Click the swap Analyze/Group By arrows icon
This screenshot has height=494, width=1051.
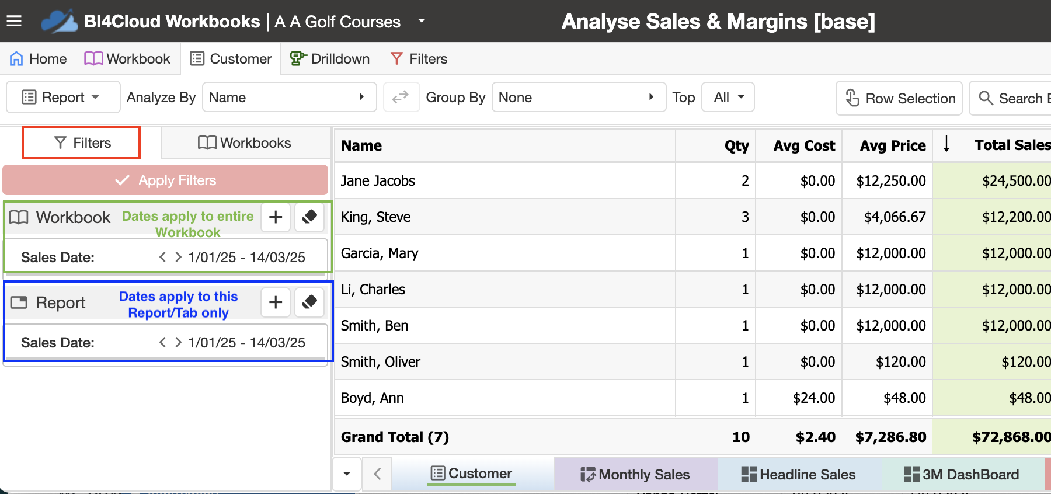tap(401, 97)
